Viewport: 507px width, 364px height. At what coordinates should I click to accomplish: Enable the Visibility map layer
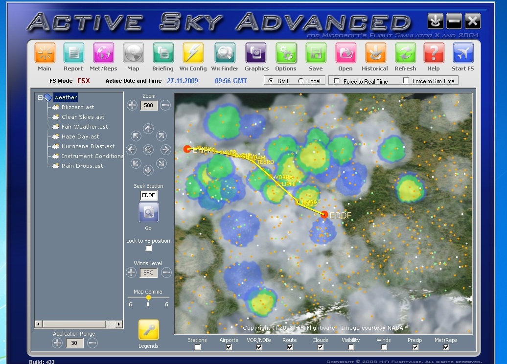351,347
